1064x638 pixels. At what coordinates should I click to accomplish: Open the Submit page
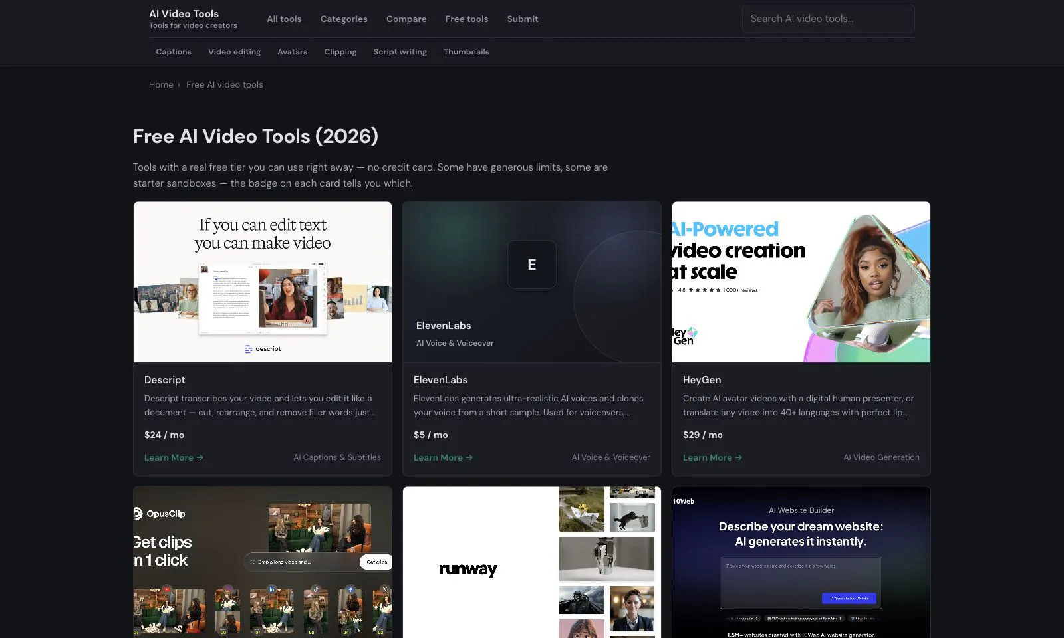[523, 19]
